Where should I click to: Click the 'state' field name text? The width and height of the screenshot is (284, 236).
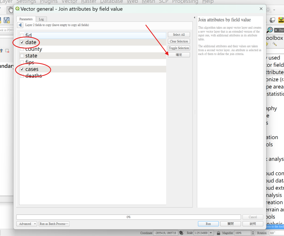[x=31, y=56]
